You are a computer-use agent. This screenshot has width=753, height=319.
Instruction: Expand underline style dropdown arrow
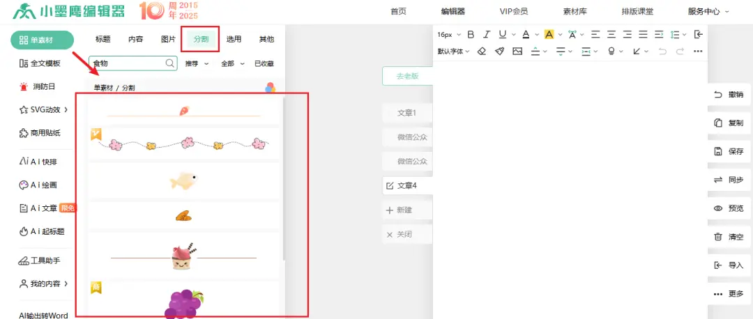pos(514,35)
